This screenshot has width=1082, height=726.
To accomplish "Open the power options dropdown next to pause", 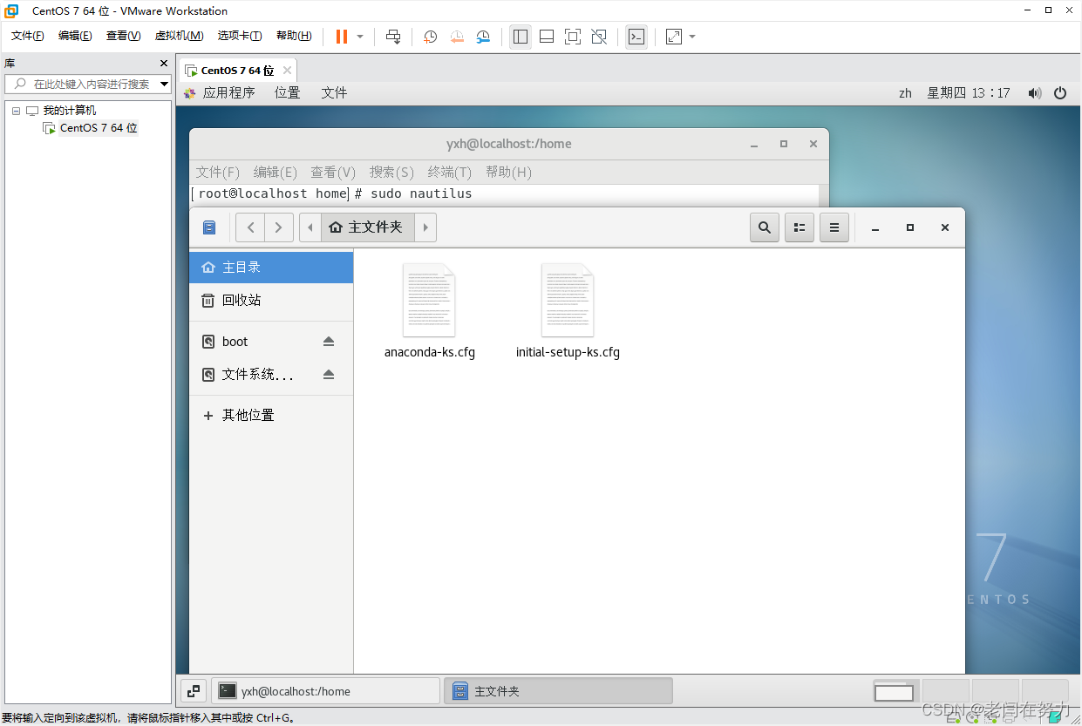I will (x=360, y=37).
